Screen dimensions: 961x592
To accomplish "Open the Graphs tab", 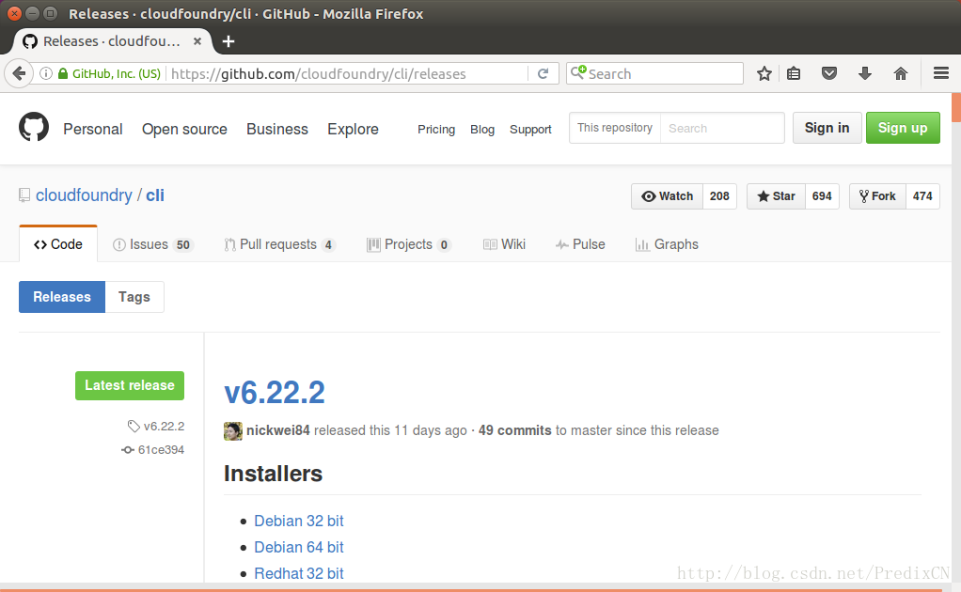I will (667, 244).
